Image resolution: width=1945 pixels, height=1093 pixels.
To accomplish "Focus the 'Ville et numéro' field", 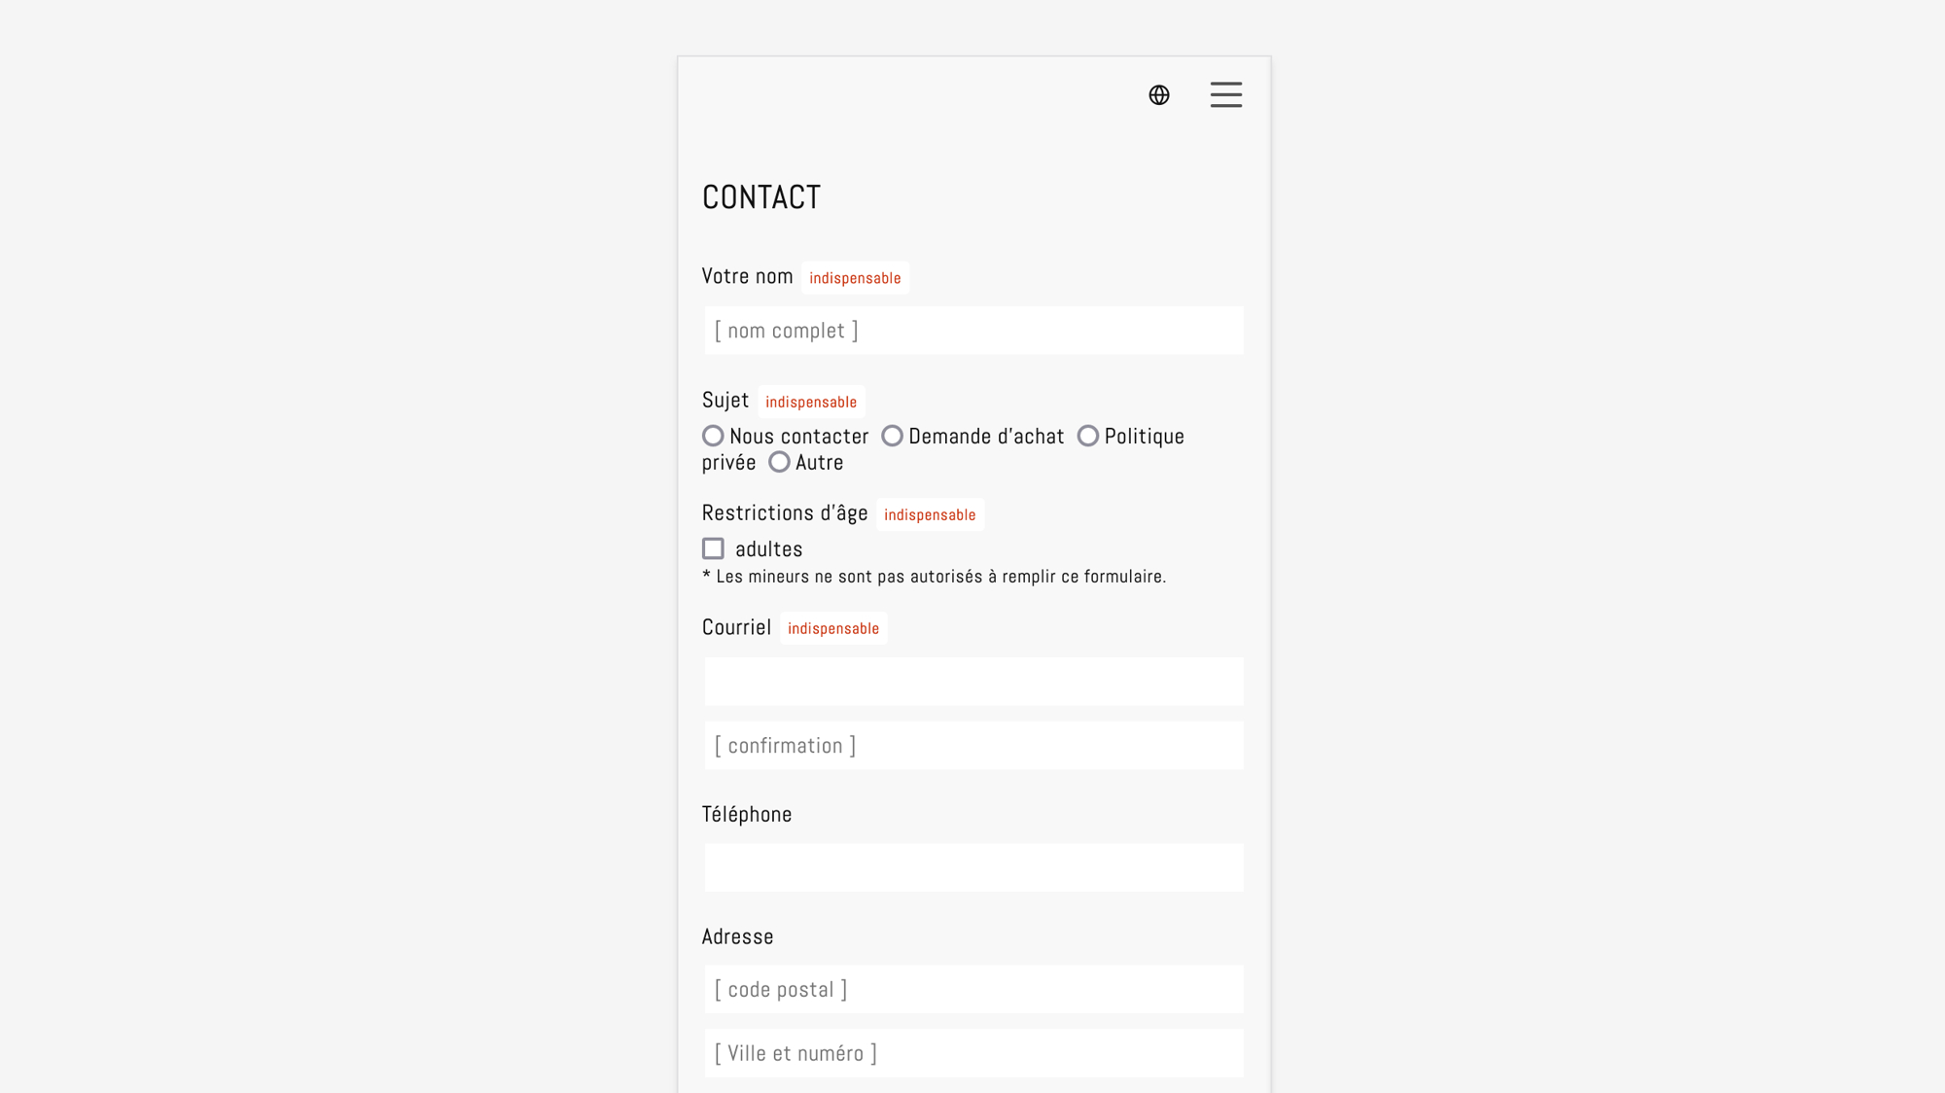I will tap(972, 1052).
